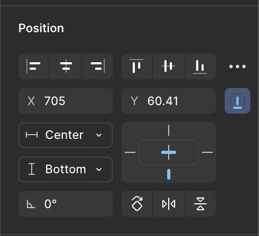The width and height of the screenshot is (259, 236).
Task: Open the three-dots more alignment options
Action: (238, 67)
